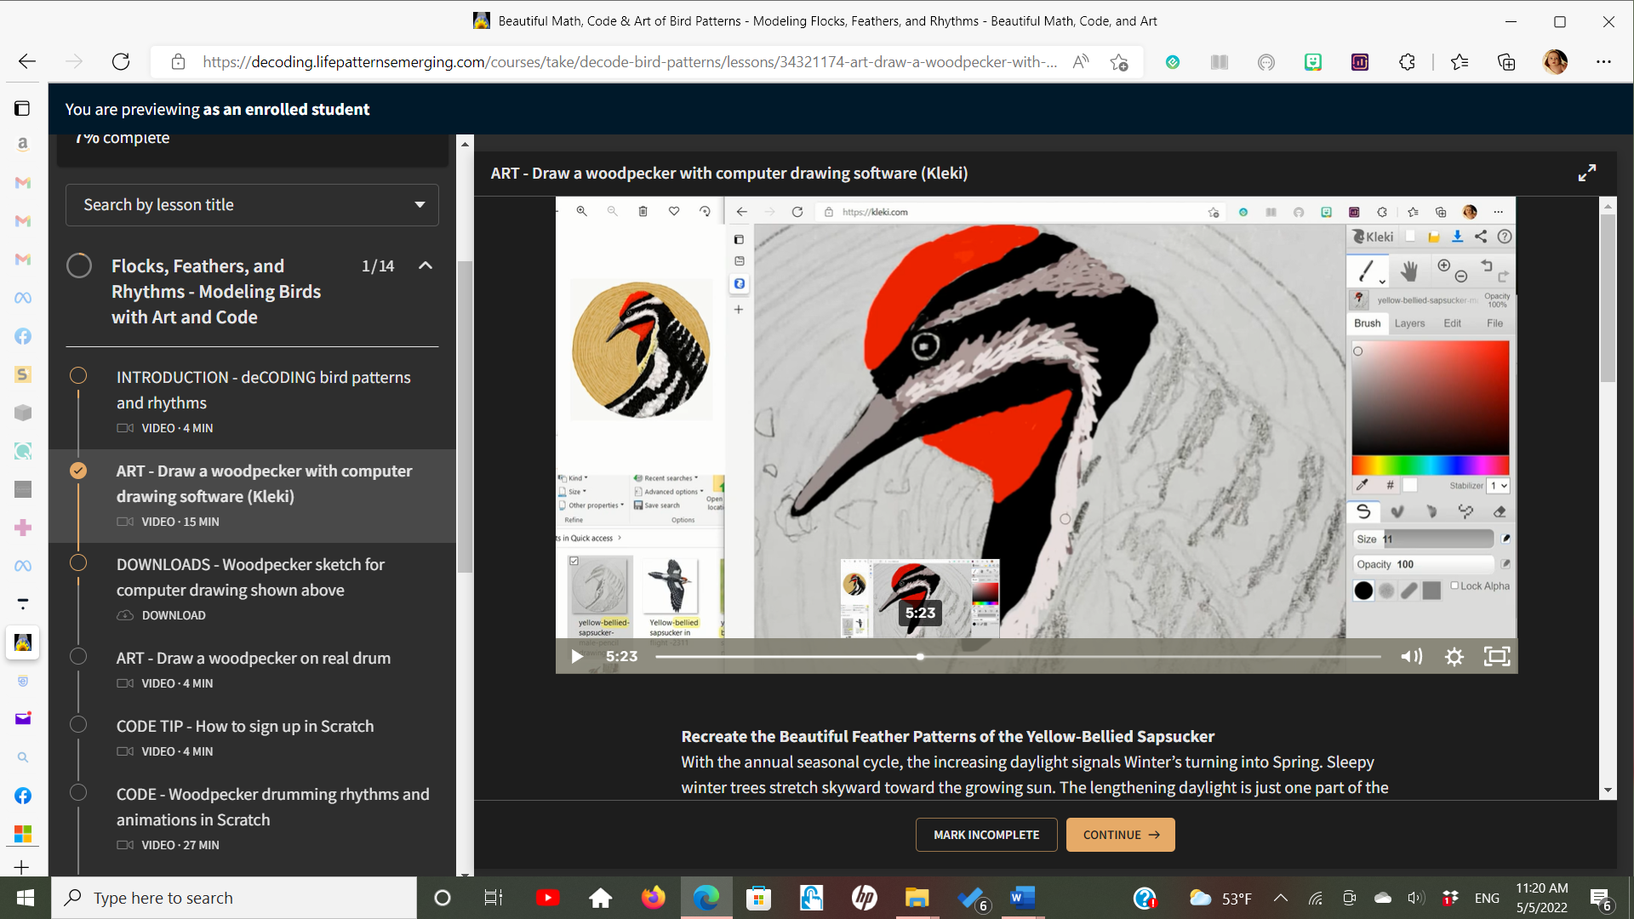Enter video fullscreen mode
Viewport: 1634px width, 919px height.
(x=1497, y=656)
